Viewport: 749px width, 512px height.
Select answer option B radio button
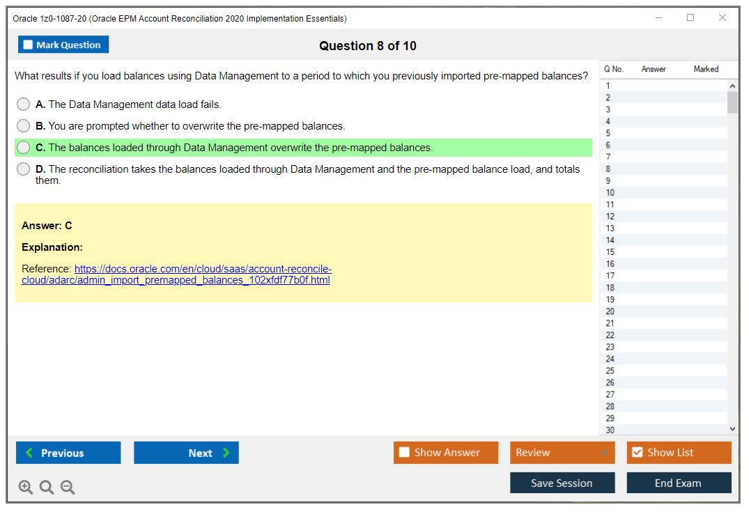pyautogui.click(x=24, y=126)
